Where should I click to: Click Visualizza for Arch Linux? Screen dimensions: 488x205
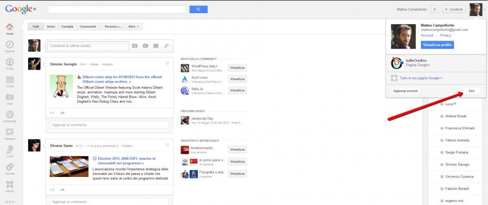(237, 79)
